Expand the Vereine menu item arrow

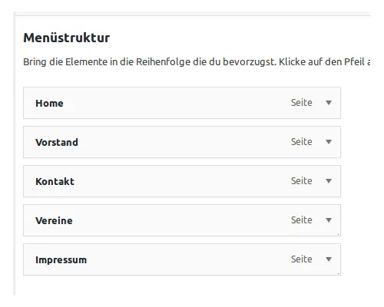329,220
